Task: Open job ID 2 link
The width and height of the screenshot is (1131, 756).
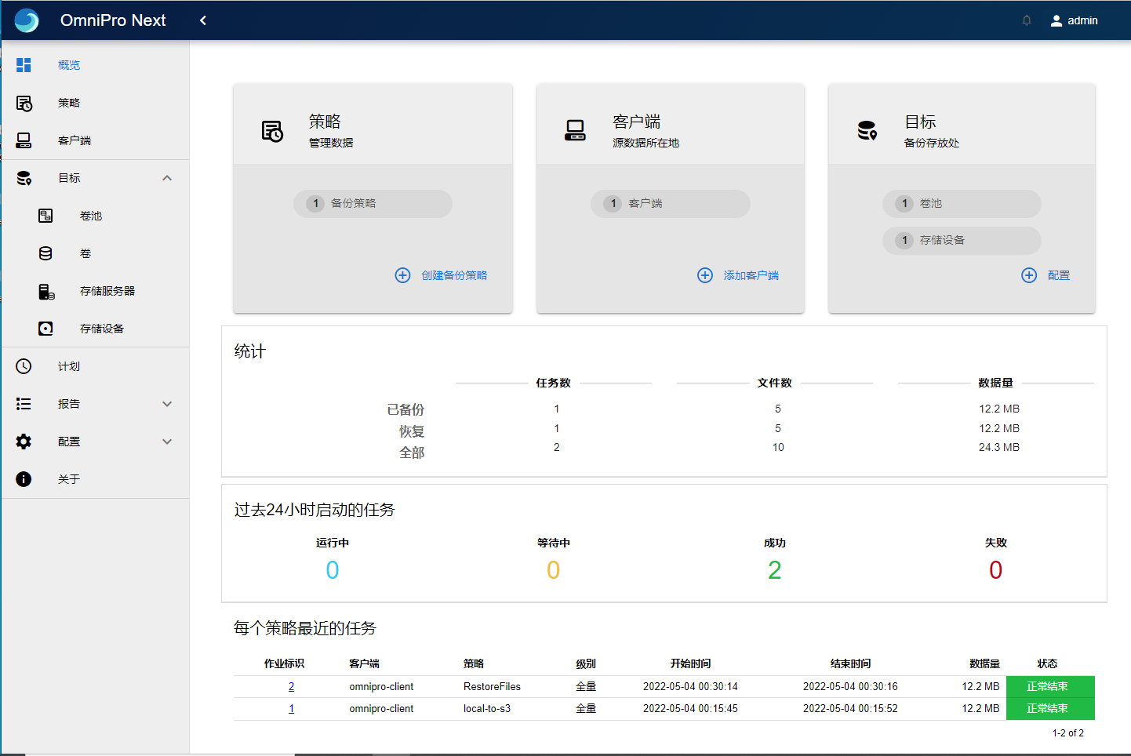Action: coord(291,687)
